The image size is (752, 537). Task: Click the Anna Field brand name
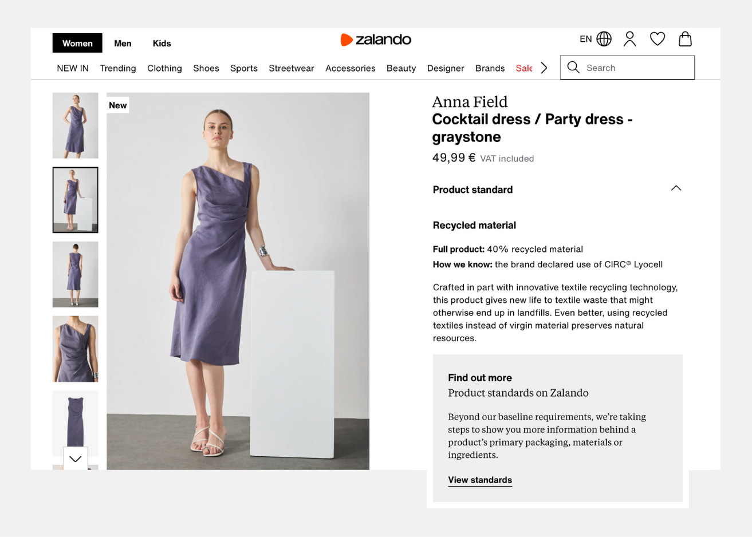[470, 102]
